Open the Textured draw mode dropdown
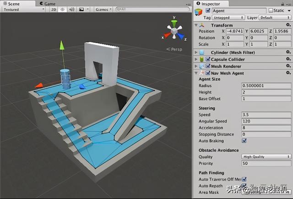This screenshot has width=293, height=199. (x=23, y=9)
